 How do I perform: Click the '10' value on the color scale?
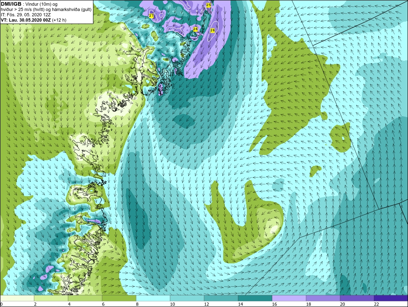pos(172,305)
